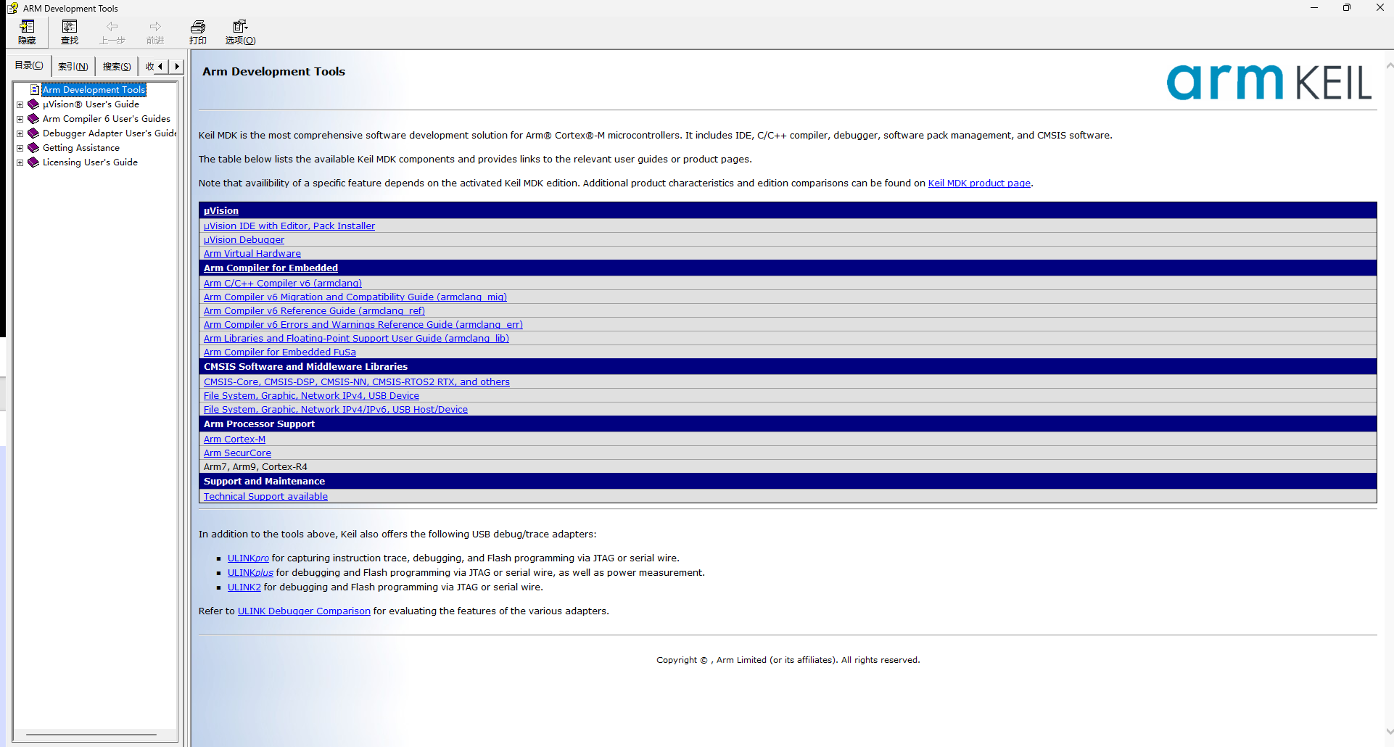1394x747 pixels.
Task: Open Arm Compiler for Embedded FuSa link
Action: (x=280, y=352)
